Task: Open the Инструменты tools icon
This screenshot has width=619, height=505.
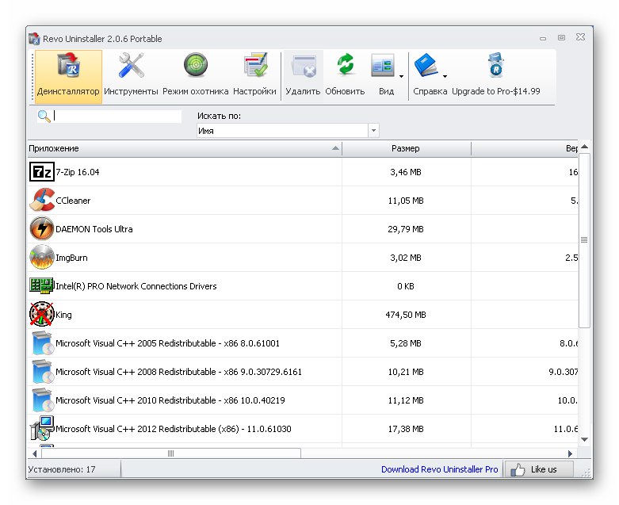Action: (131, 66)
